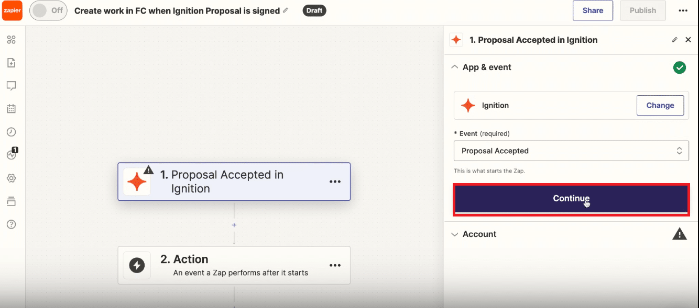Open the top-right three-dot more menu
This screenshot has width=699, height=308.
coord(683,10)
